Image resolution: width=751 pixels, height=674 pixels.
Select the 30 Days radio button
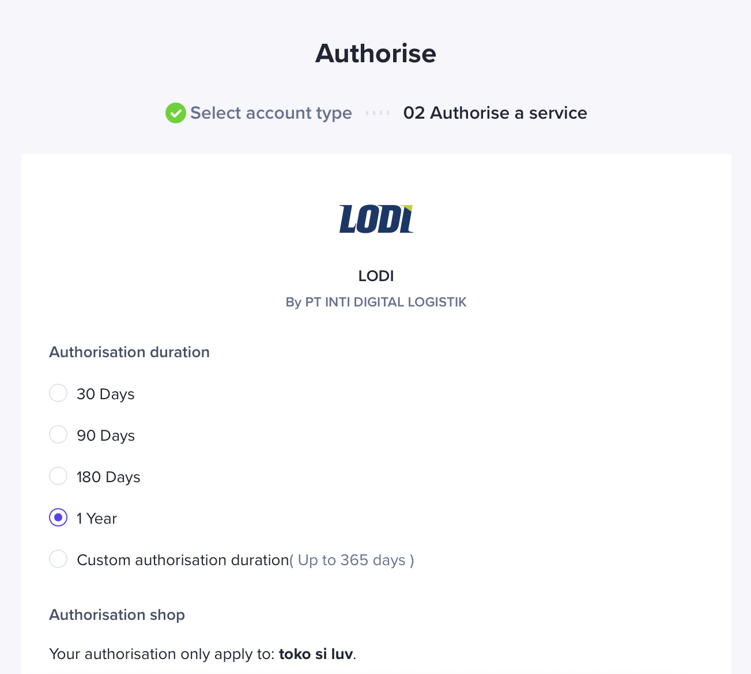(58, 393)
